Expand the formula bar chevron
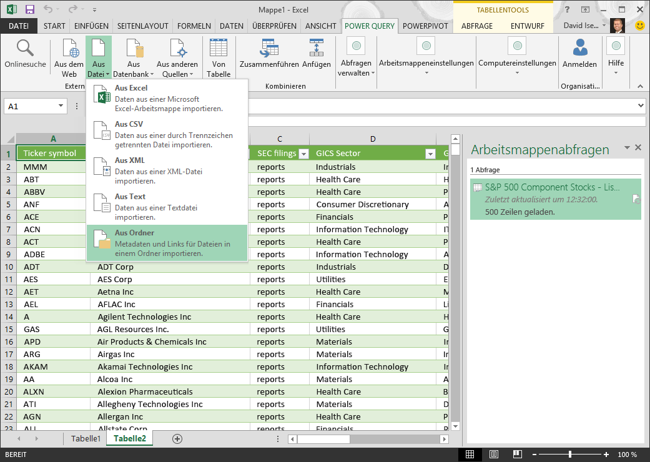Screen dimensions: 650x462 (641, 106)
